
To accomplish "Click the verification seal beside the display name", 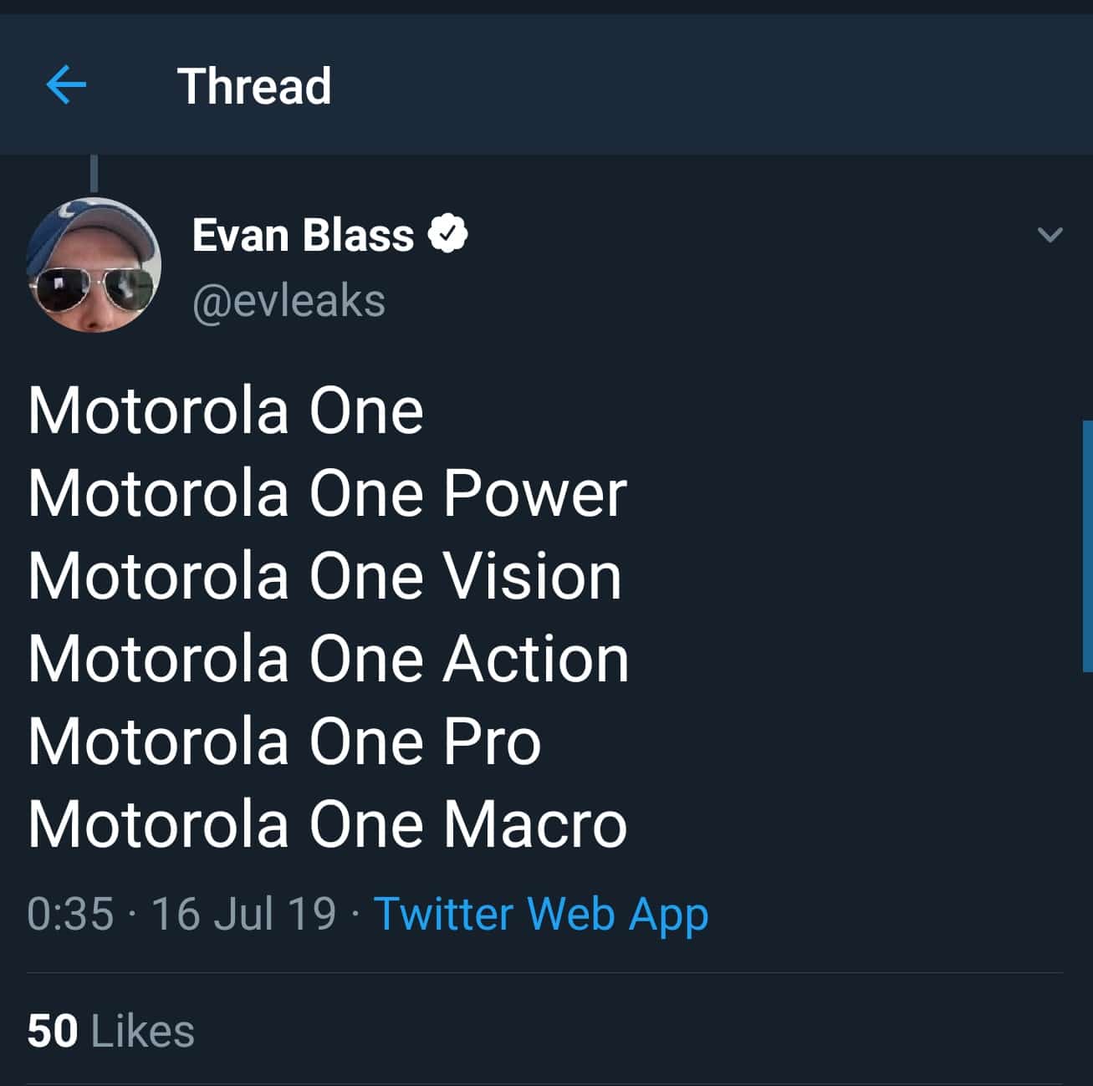I will (447, 234).
